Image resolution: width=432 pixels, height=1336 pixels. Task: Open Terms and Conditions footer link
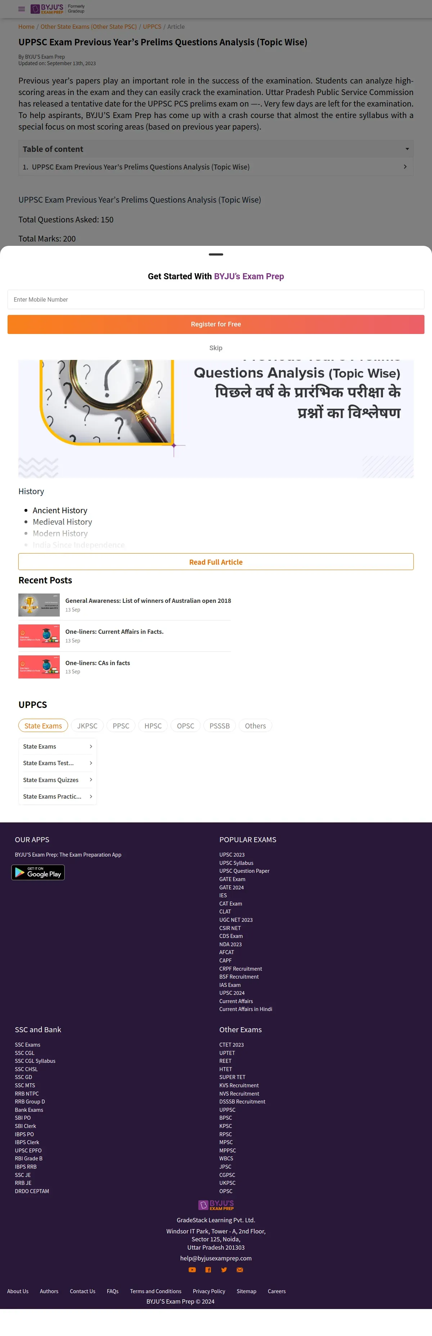coord(156,1291)
